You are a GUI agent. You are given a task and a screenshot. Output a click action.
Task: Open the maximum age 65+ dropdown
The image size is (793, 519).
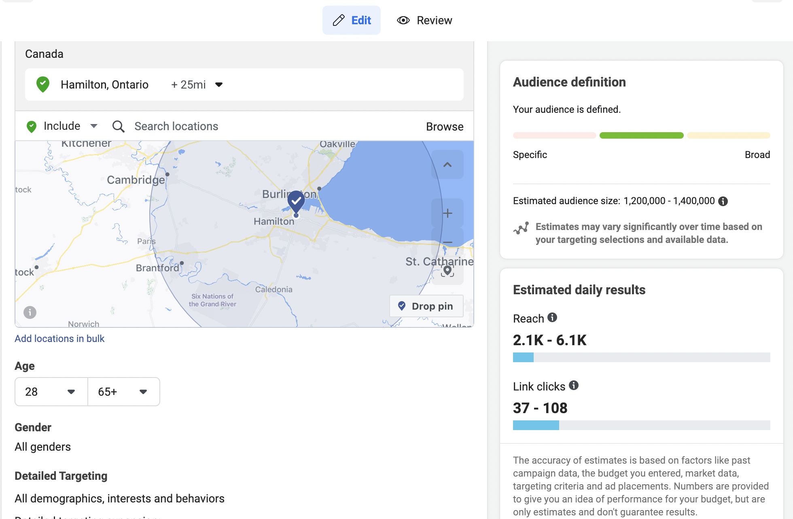click(x=123, y=392)
